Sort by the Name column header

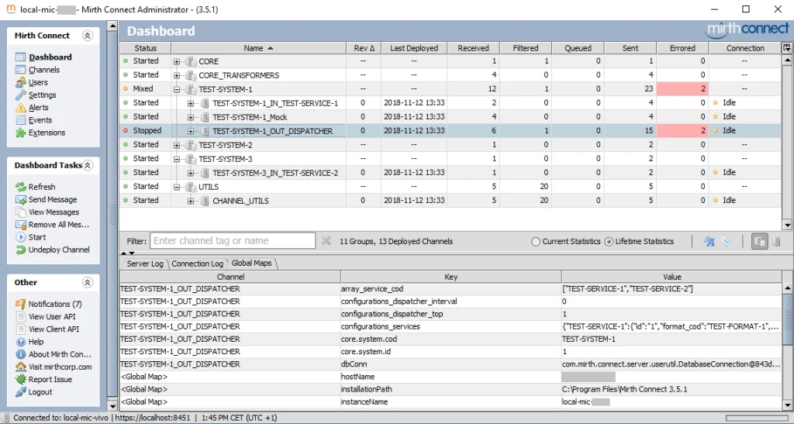[258, 48]
